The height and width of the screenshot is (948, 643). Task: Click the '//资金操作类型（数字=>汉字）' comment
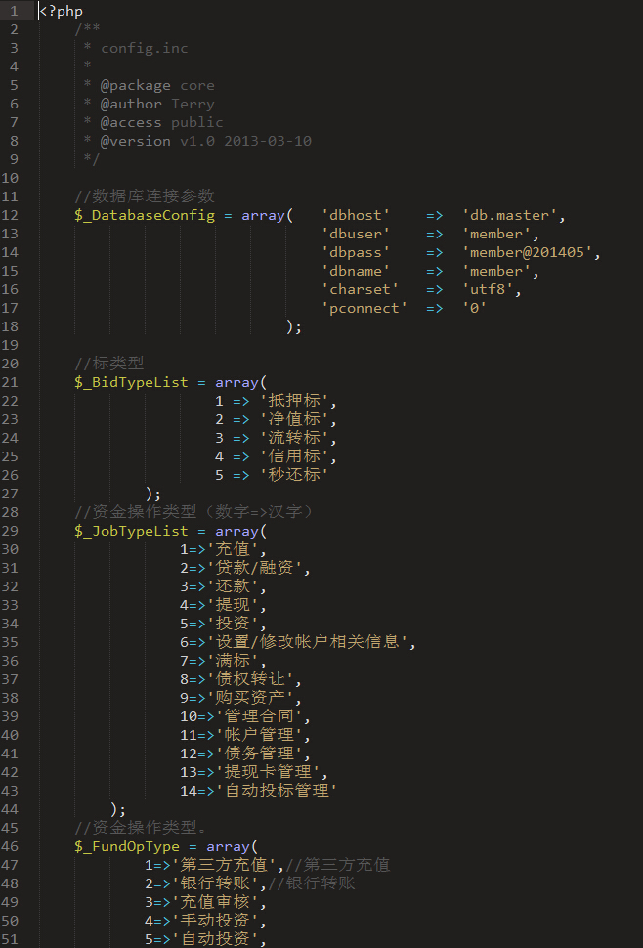194,512
